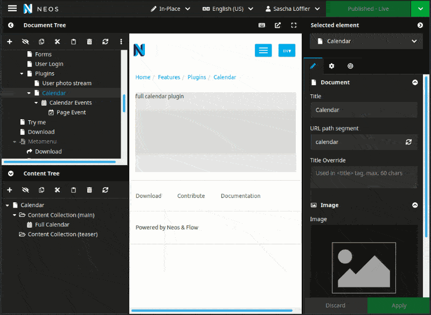
Task: Click the image placeholder thumbnail
Action: click(x=364, y=268)
